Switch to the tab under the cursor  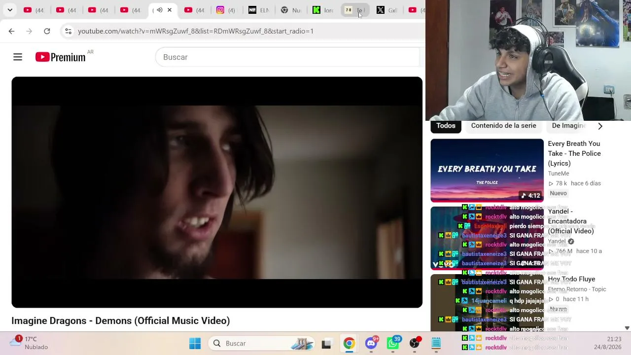(x=354, y=10)
